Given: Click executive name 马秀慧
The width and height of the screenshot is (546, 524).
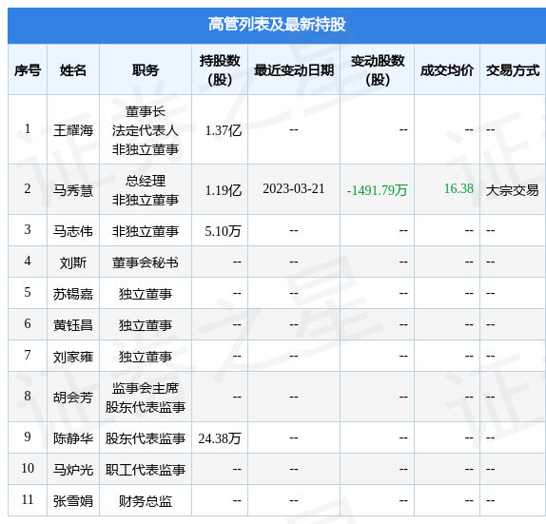Looking at the screenshot, I should [x=73, y=190].
